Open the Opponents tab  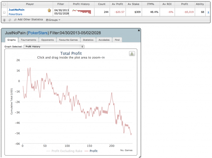click(x=48, y=40)
